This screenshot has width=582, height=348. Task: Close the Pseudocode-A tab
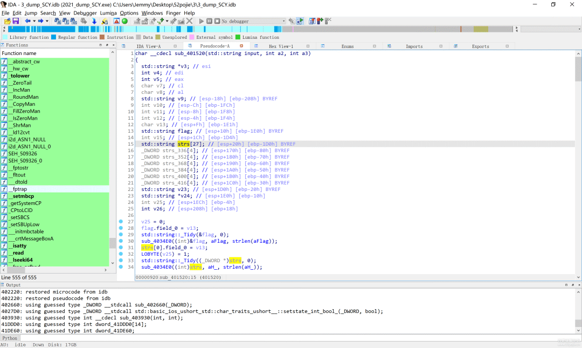coord(241,46)
